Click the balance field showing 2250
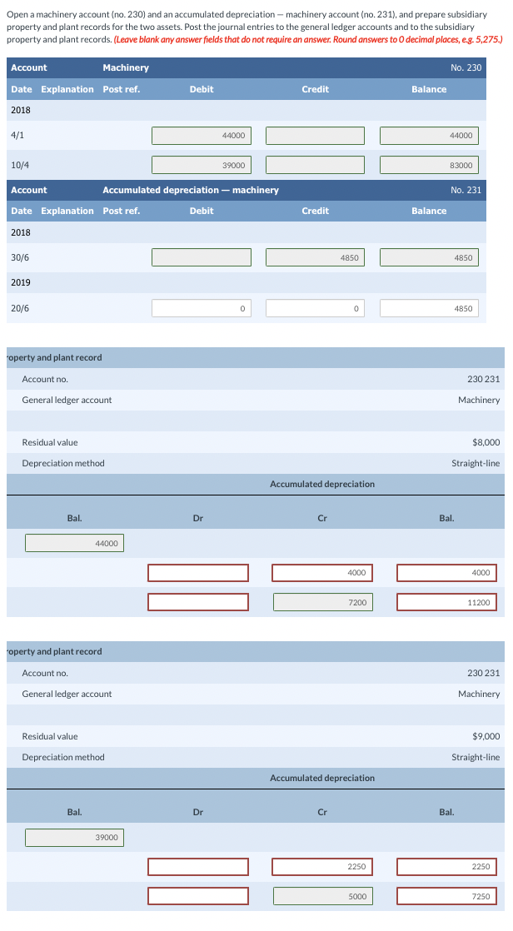The image size is (513, 931). tap(447, 866)
